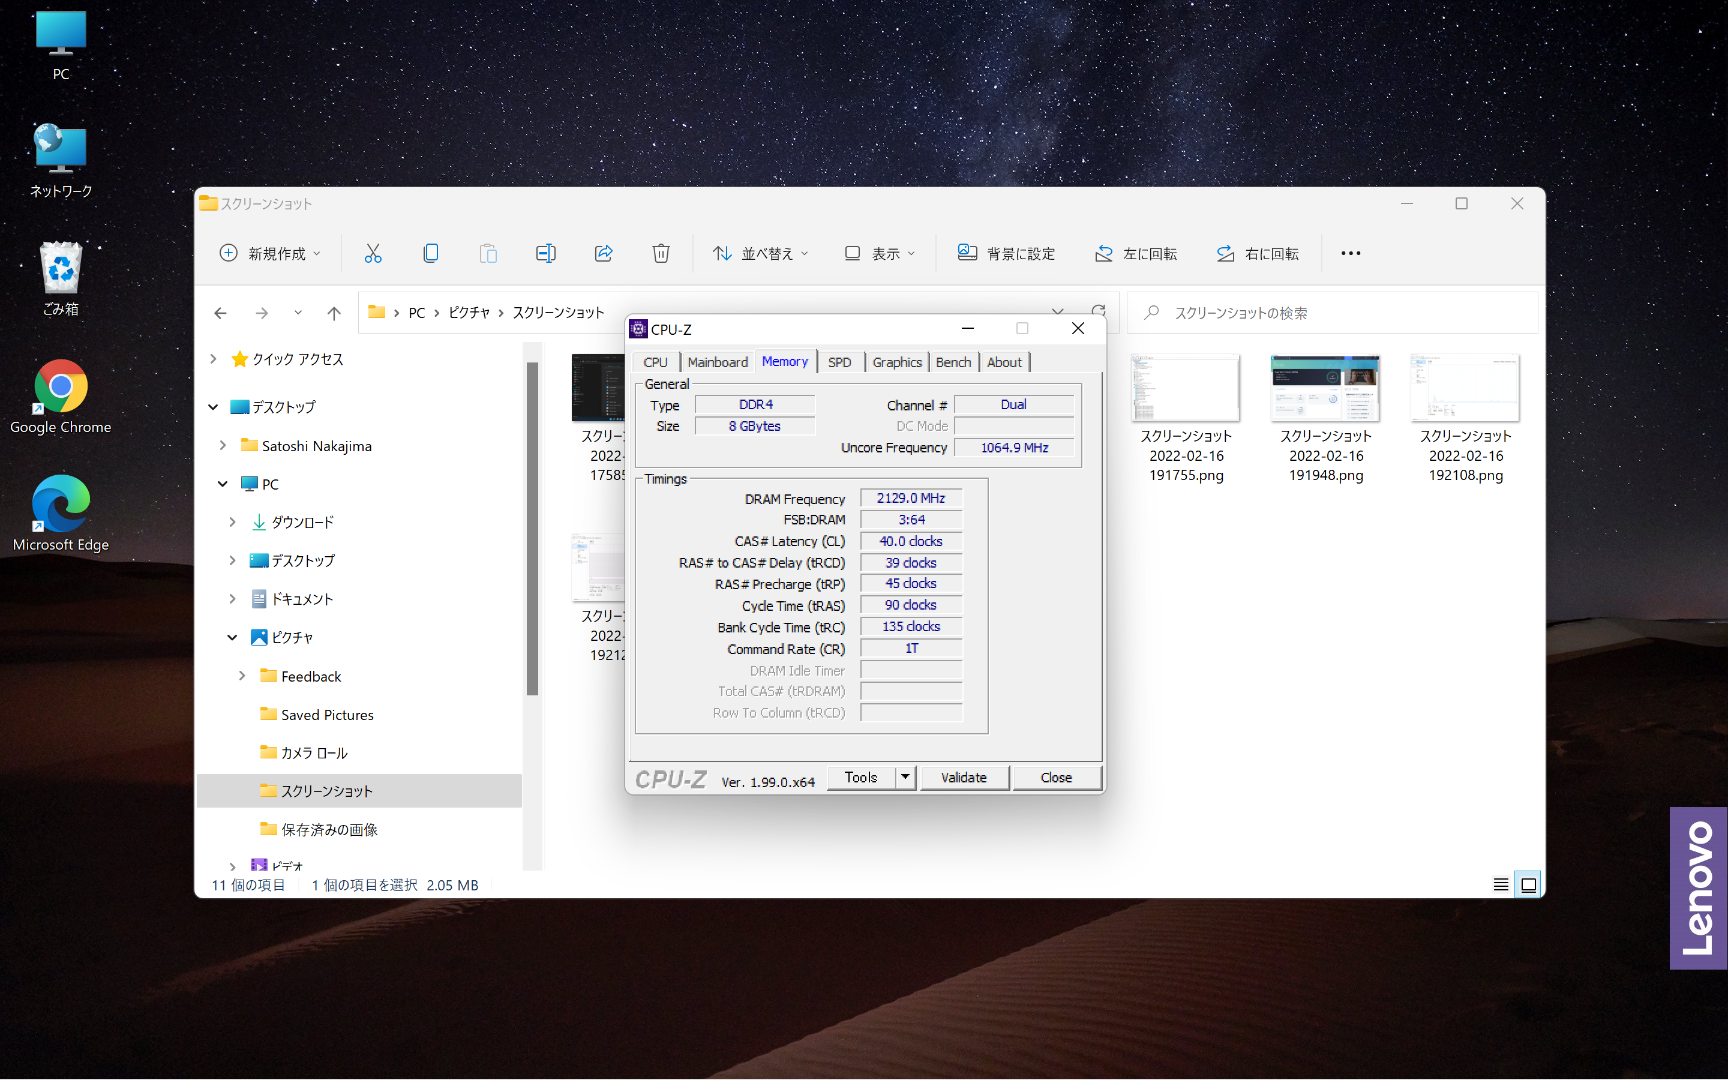
Task: Click 左に回転 rotate left button
Action: pos(1135,253)
